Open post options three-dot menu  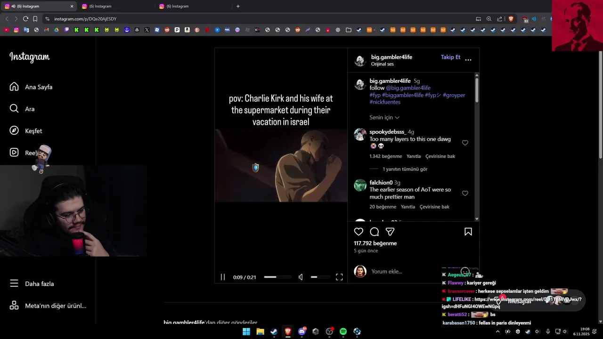[468, 60]
